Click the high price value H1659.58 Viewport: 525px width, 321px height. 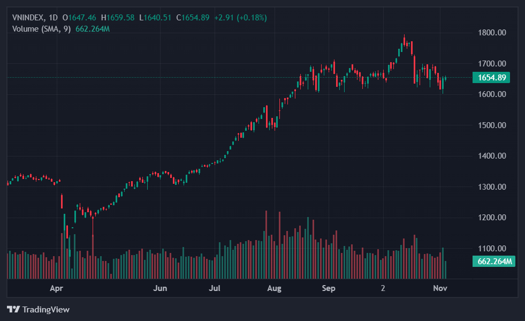(117, 18)
